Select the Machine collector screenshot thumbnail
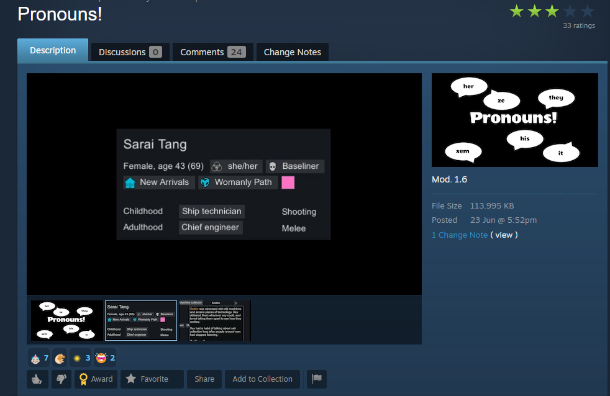 pos(215,321)
